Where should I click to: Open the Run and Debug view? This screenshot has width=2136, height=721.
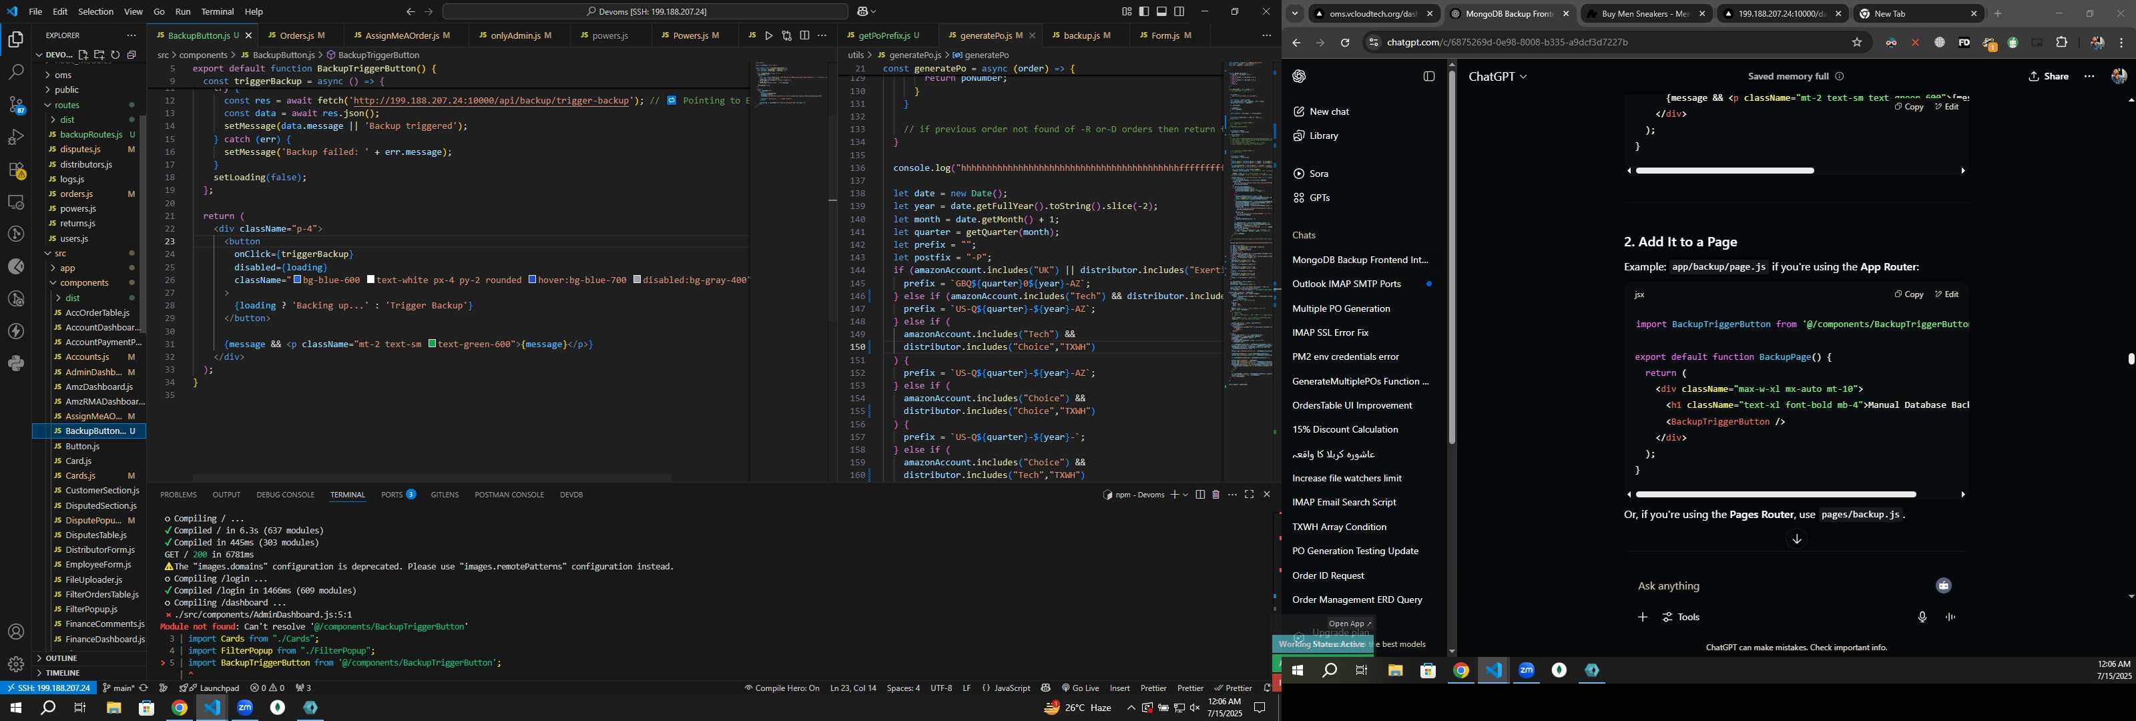pos(16,137)
